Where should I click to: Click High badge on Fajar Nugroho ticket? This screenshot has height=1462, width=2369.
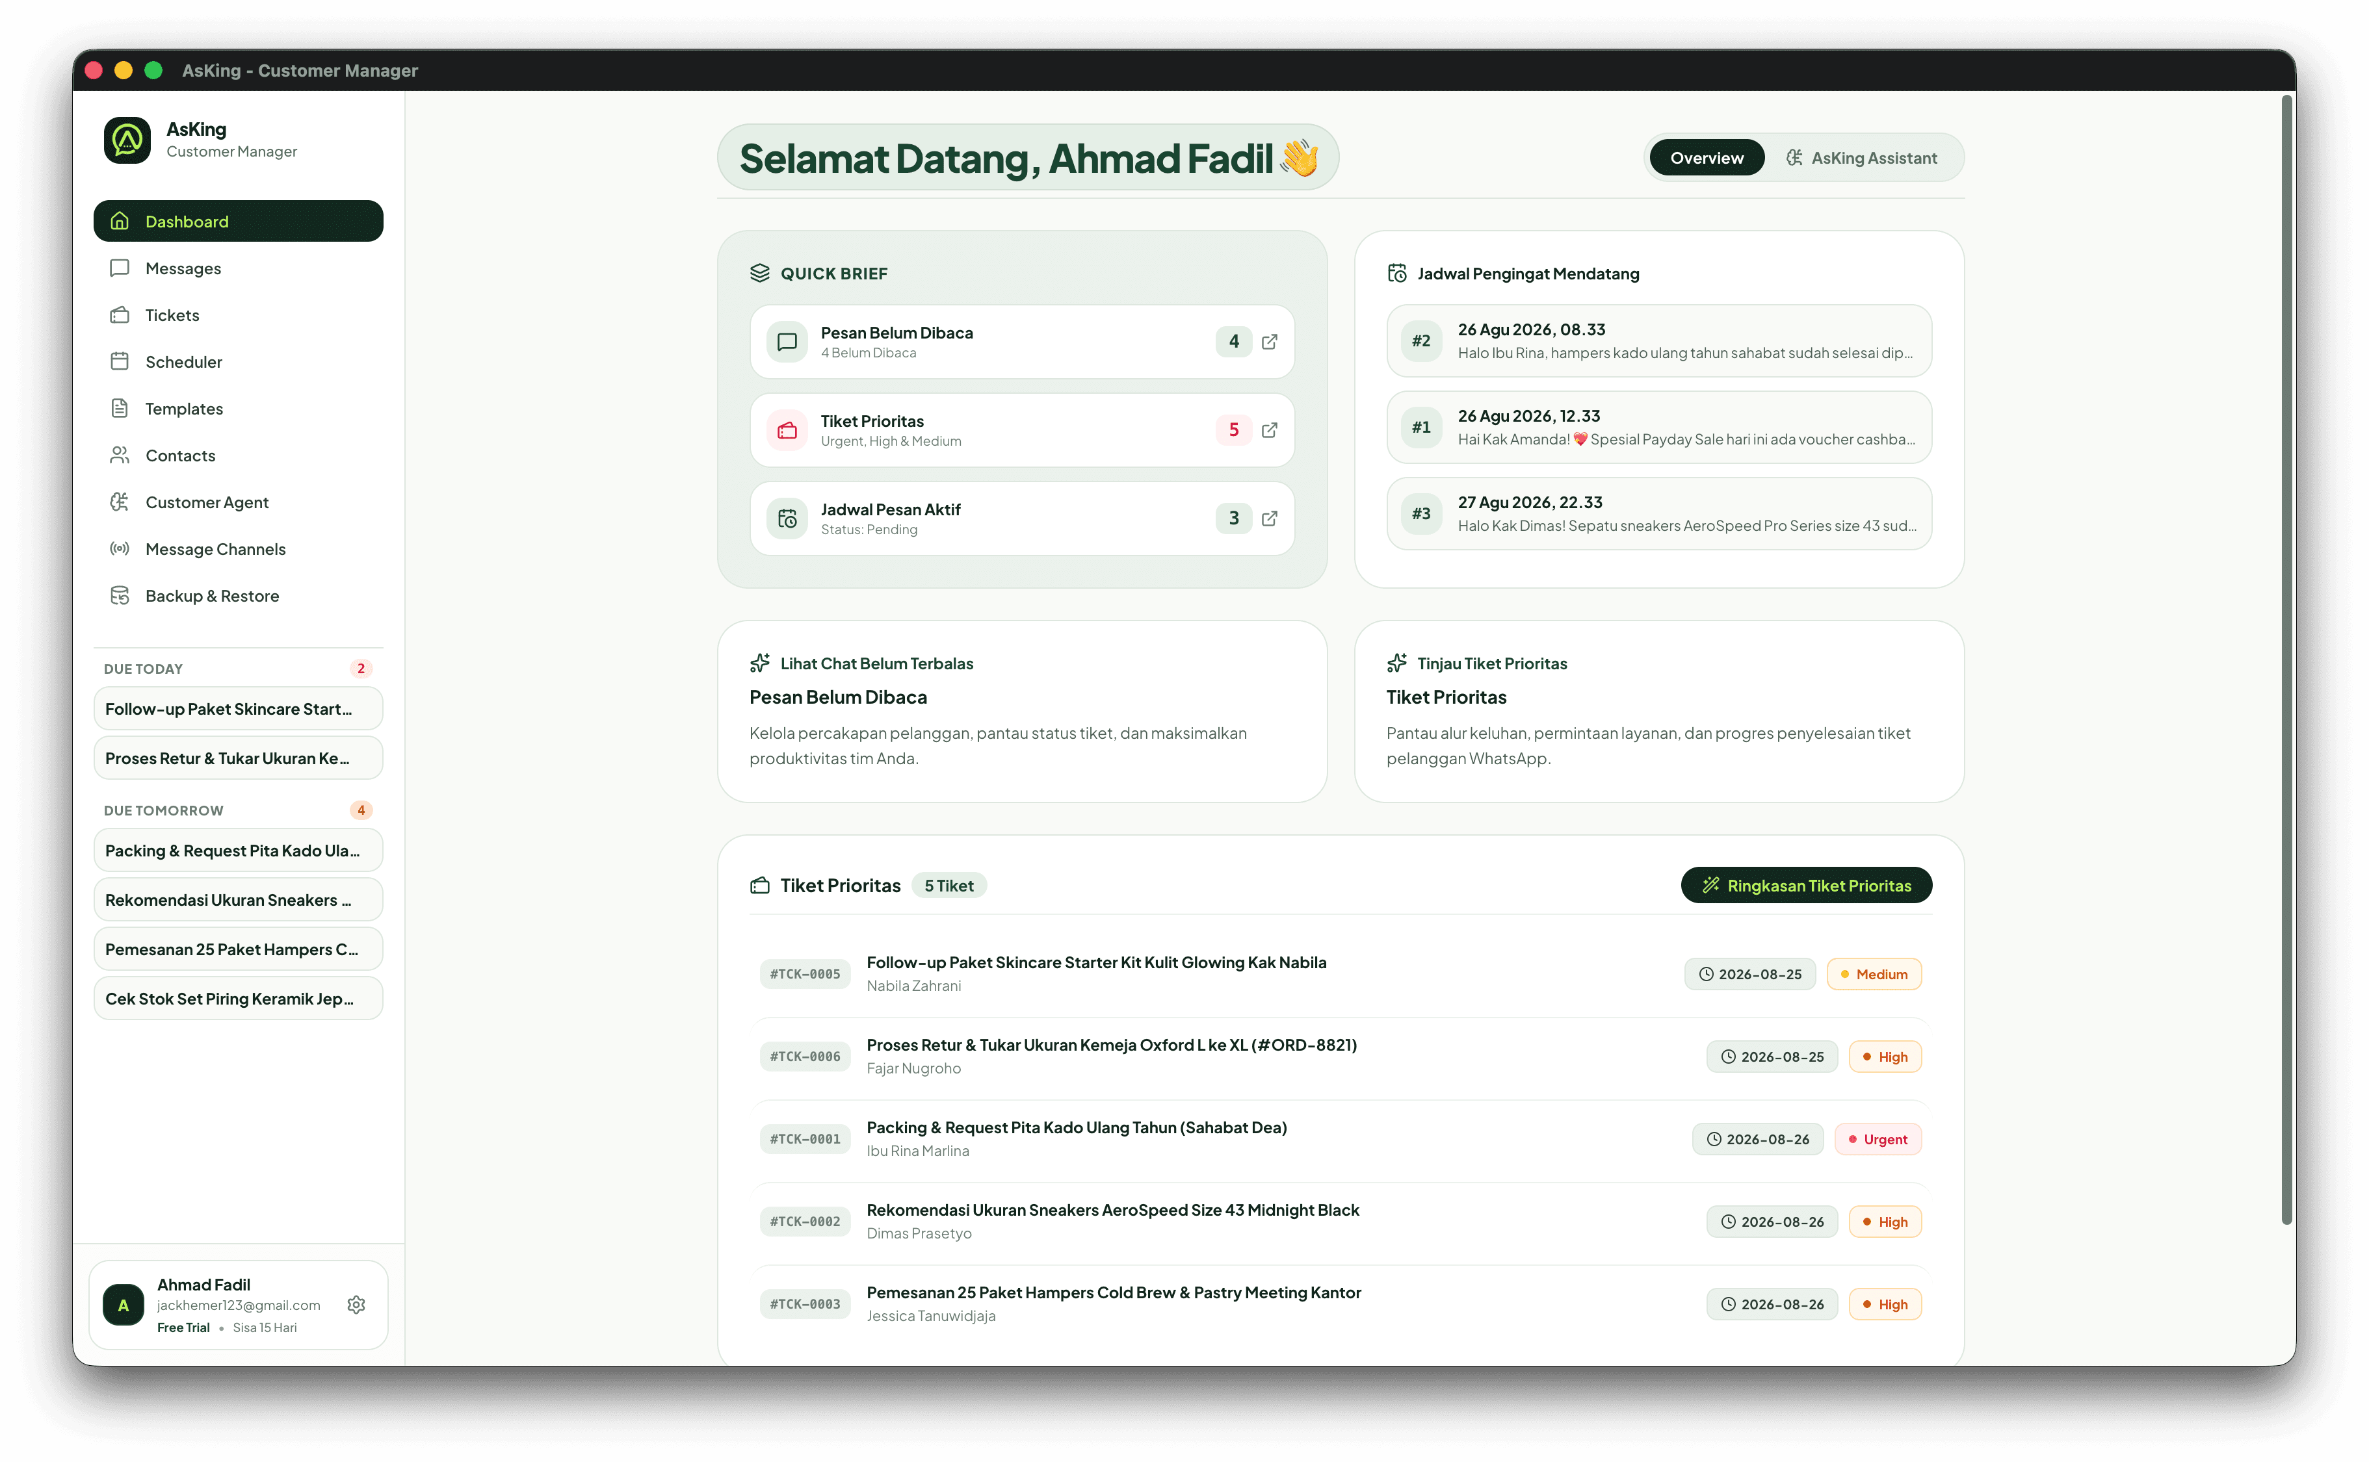pyautogui.click(x=1885, y=1056)
